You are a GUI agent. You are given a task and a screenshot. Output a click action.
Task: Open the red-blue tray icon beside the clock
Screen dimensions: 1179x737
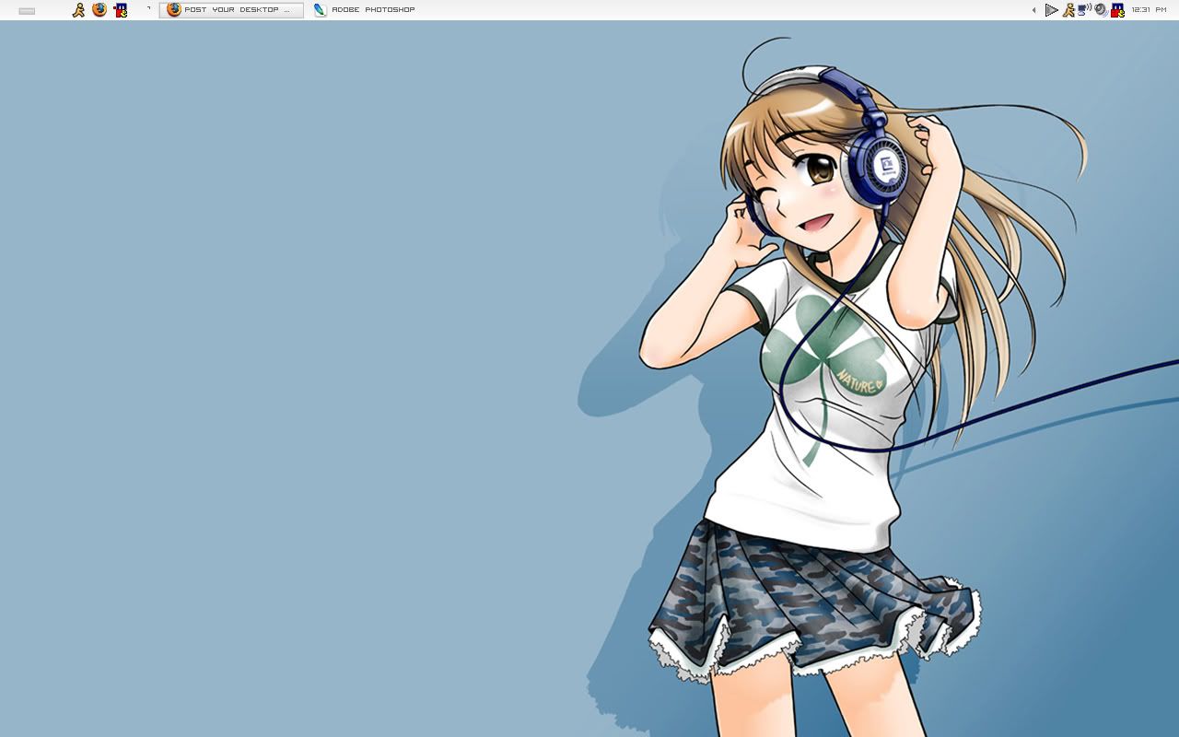pos(1117,10)
